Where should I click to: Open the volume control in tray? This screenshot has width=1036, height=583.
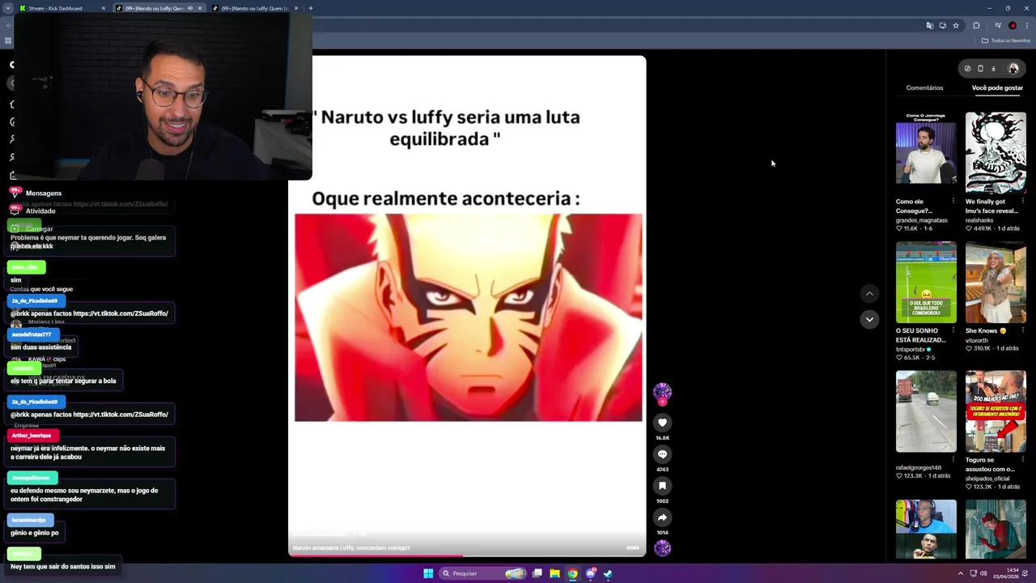click(x=983, y=573)
